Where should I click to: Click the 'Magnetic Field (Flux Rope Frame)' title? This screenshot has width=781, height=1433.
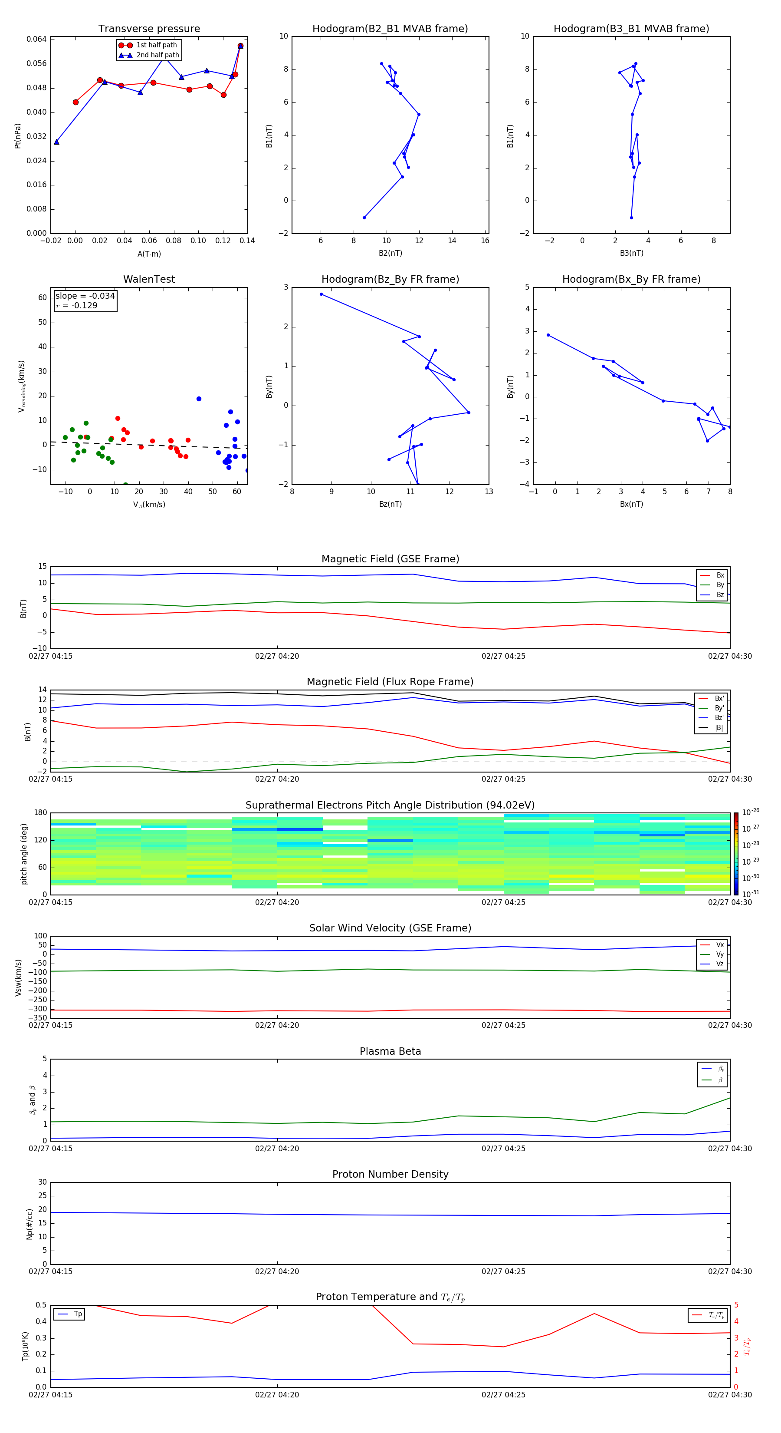(390, 682)
